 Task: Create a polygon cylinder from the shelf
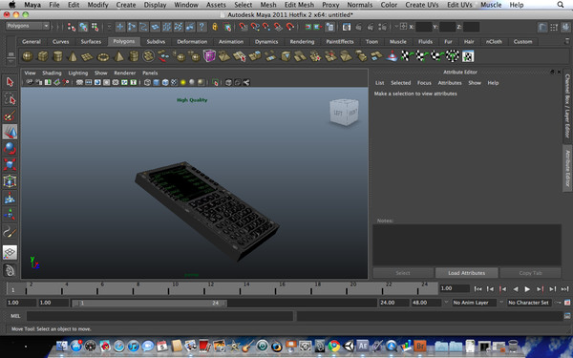coord(57,56)
